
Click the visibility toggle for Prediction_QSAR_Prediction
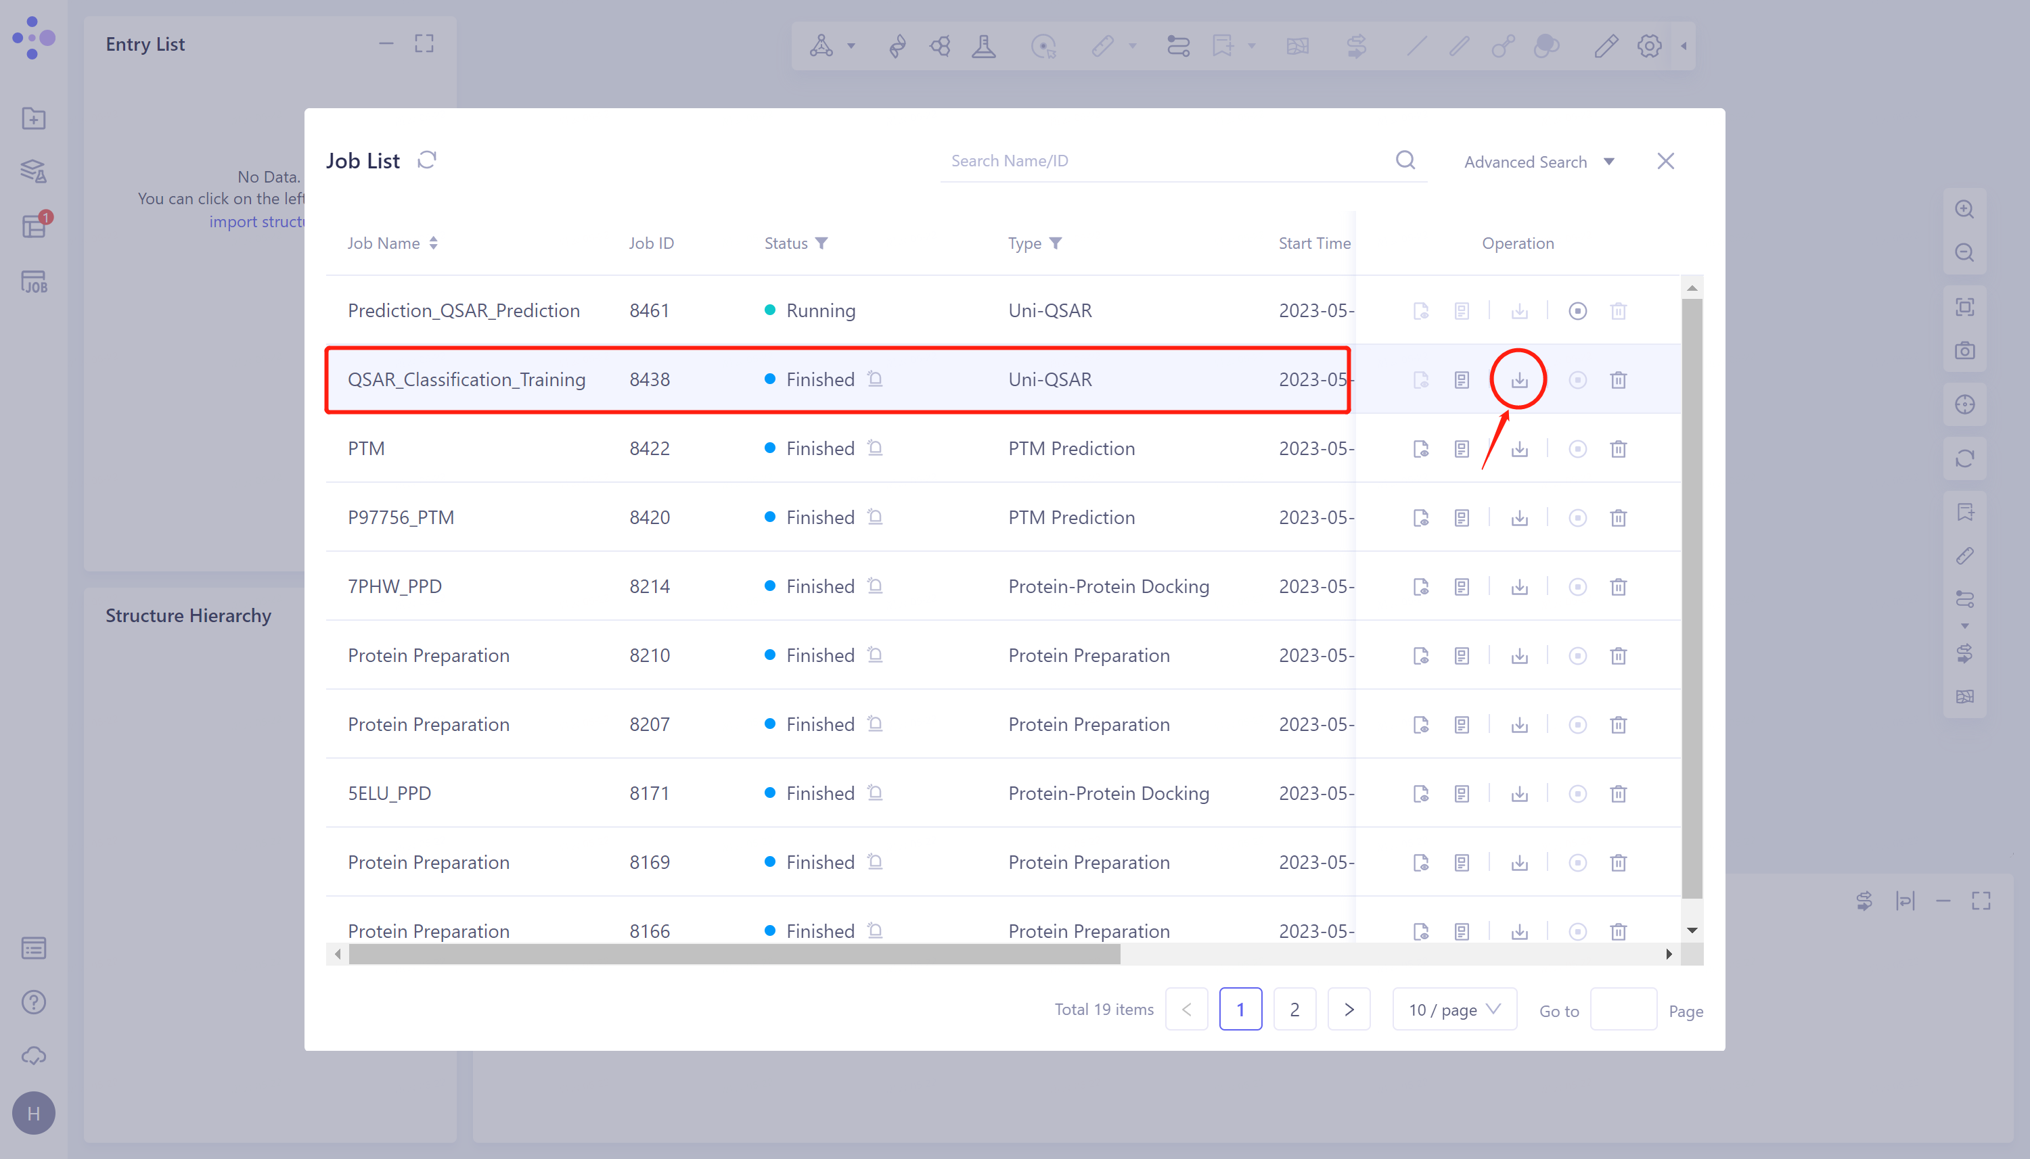click(1420, 309)
